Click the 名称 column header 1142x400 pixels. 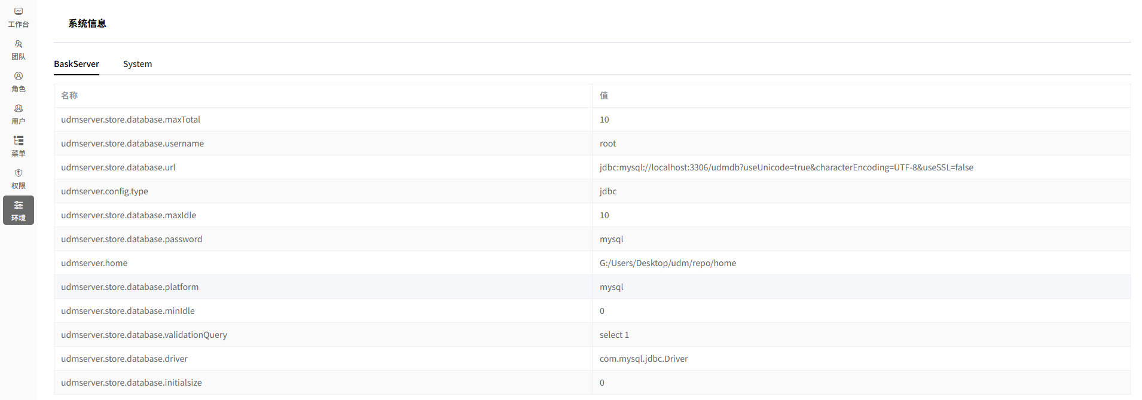click(x=69, y=96)
